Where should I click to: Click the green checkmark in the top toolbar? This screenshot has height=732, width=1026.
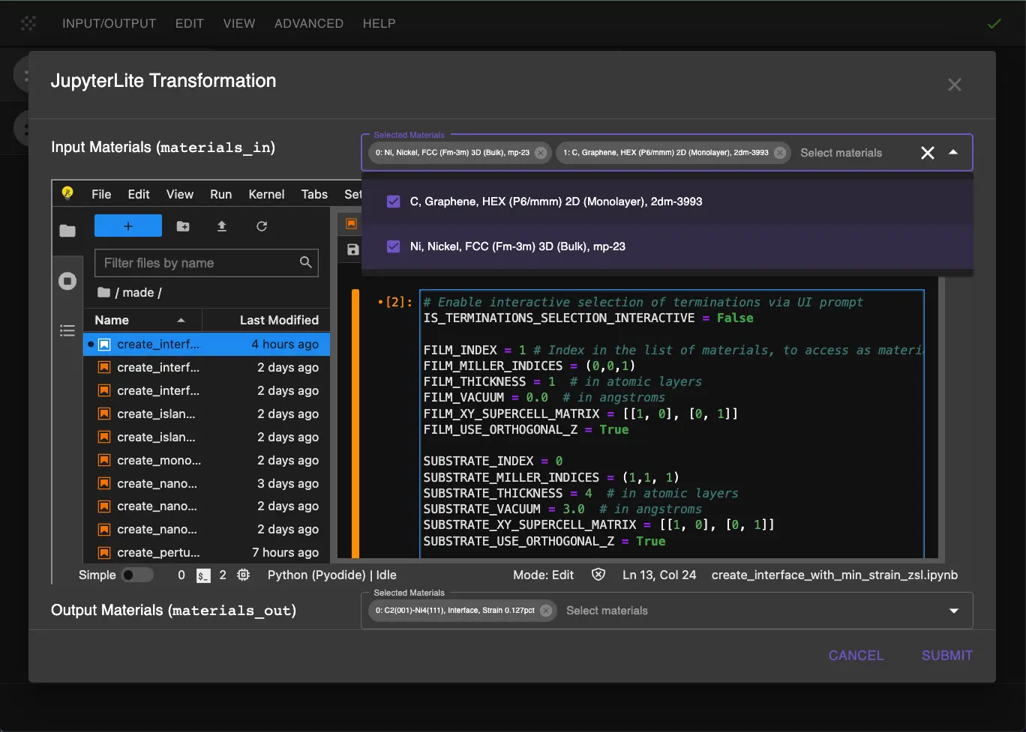[994, 23]
